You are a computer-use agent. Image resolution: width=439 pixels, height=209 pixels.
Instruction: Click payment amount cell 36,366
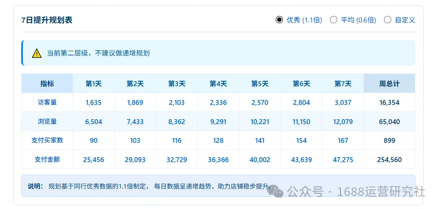click(x=218, y=160)
